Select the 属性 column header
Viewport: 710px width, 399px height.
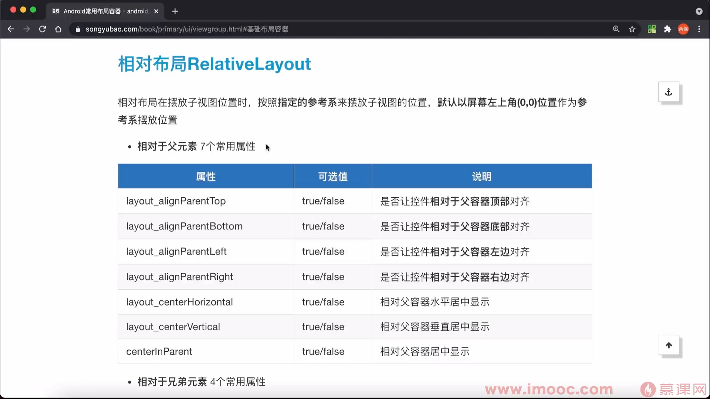[x=206, y=176]
